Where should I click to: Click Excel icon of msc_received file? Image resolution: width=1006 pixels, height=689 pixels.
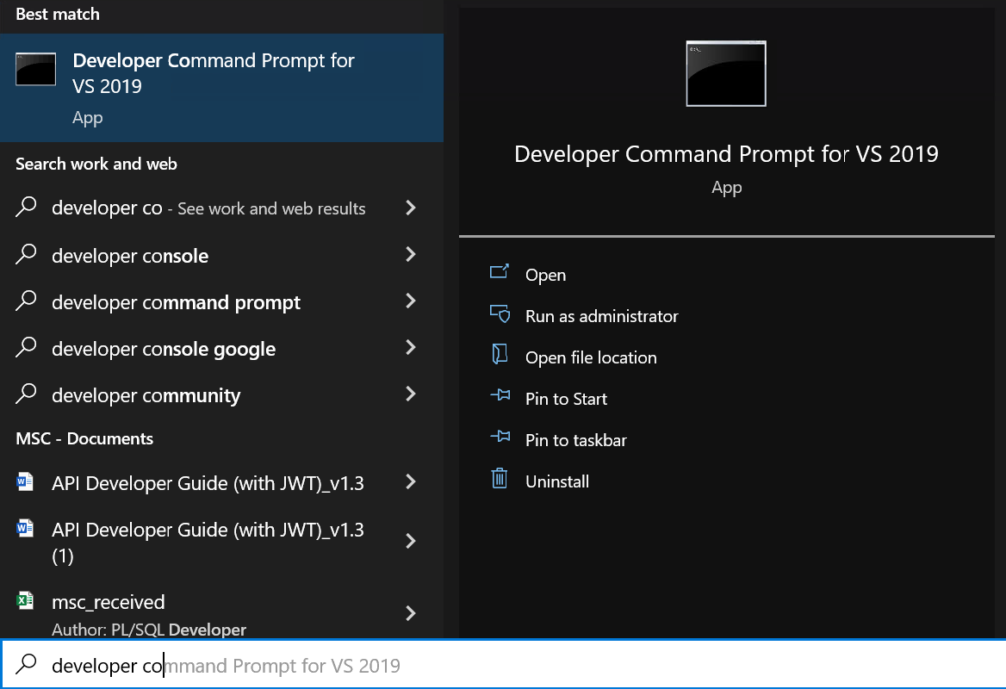coord(25,600)
